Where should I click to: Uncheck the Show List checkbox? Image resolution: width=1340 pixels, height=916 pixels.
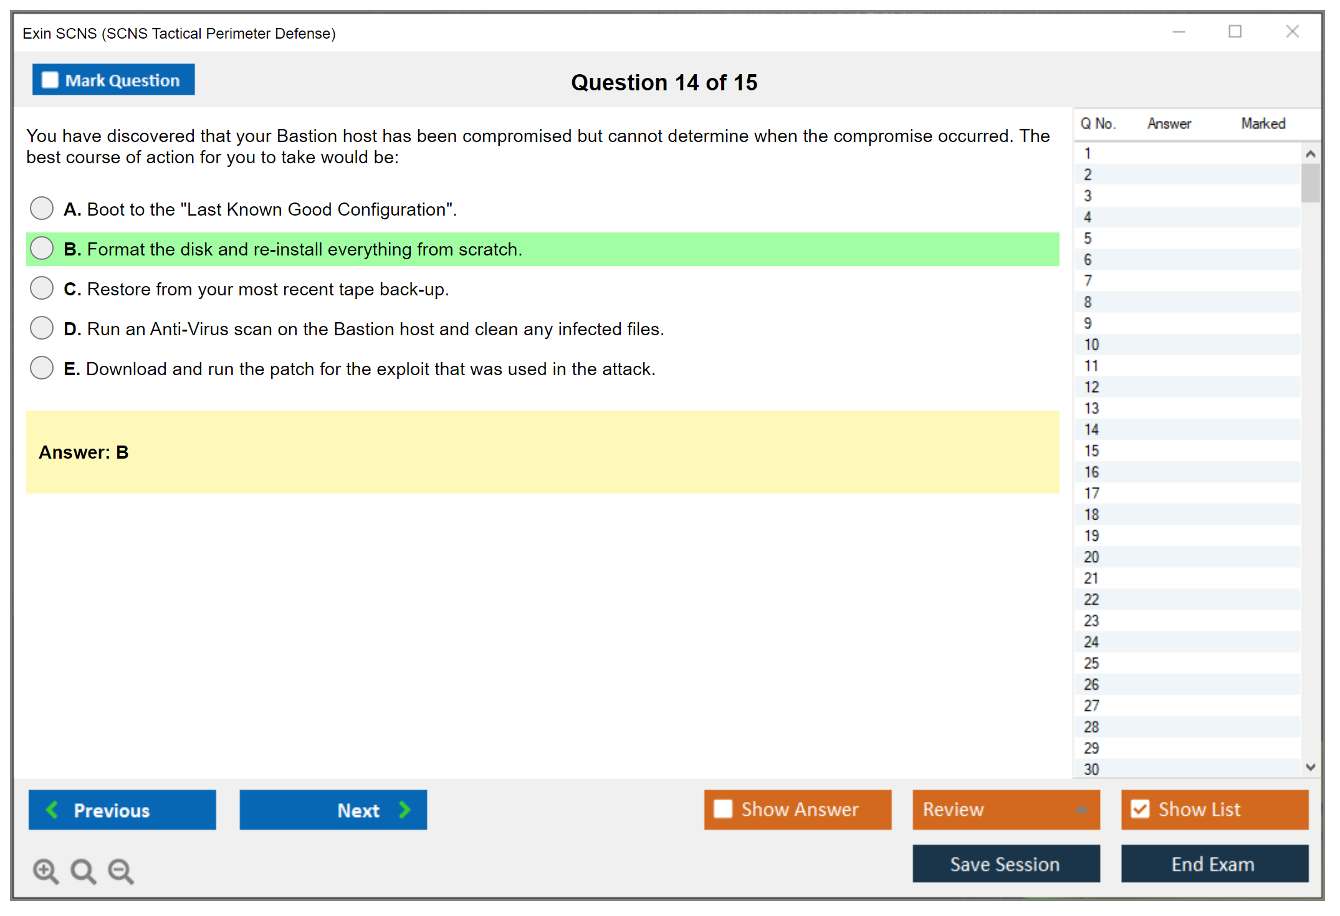click(1140, 809)
